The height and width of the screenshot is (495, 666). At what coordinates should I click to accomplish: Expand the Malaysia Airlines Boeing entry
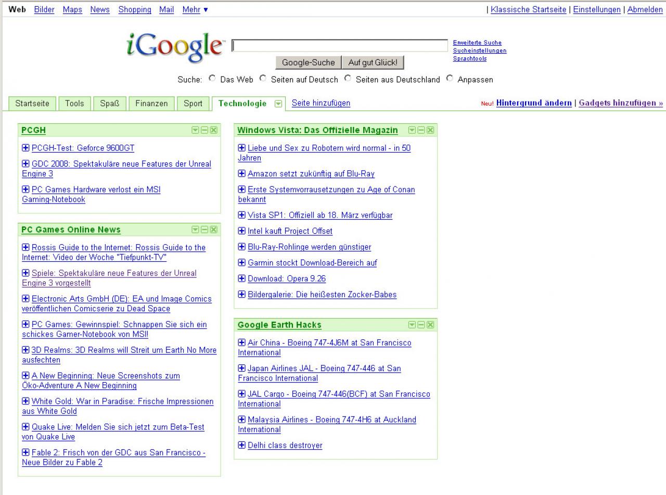[x=241, y=420]
